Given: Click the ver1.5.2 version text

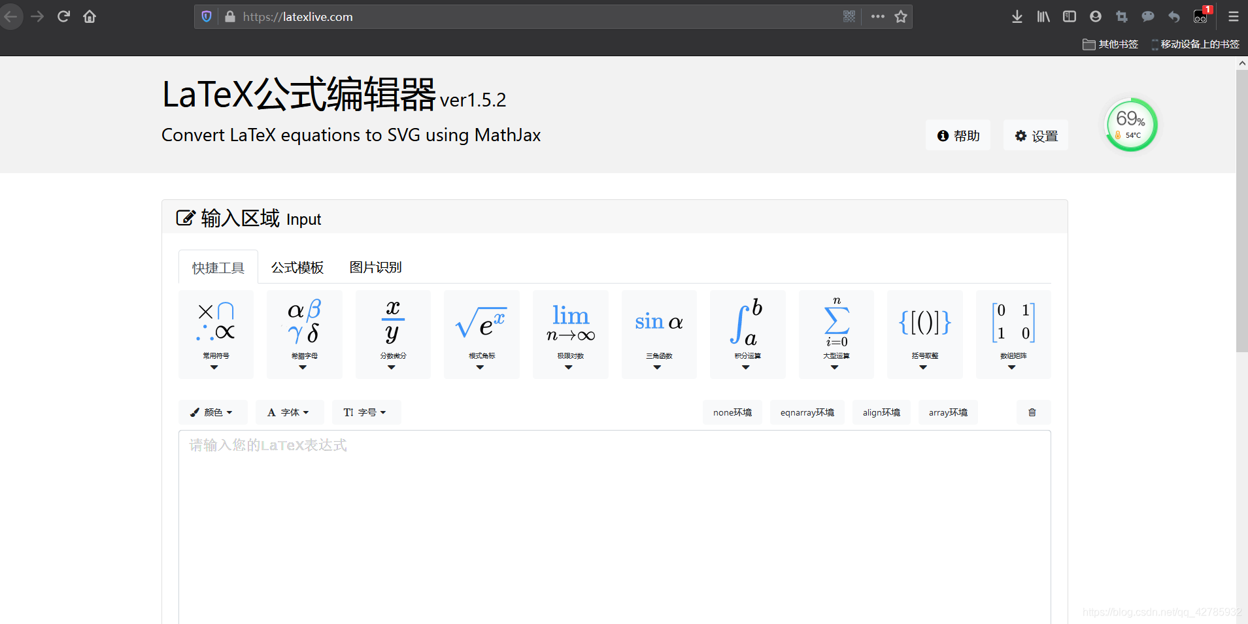Looking at the screenshot, I should click(473, 100).
